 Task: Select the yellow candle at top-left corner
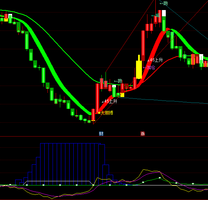[6, 19]
